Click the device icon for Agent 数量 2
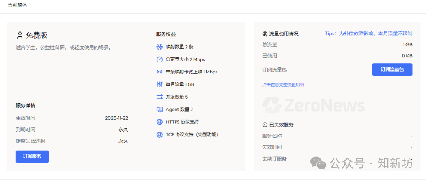Screen dimensions: 426x180 159,109
